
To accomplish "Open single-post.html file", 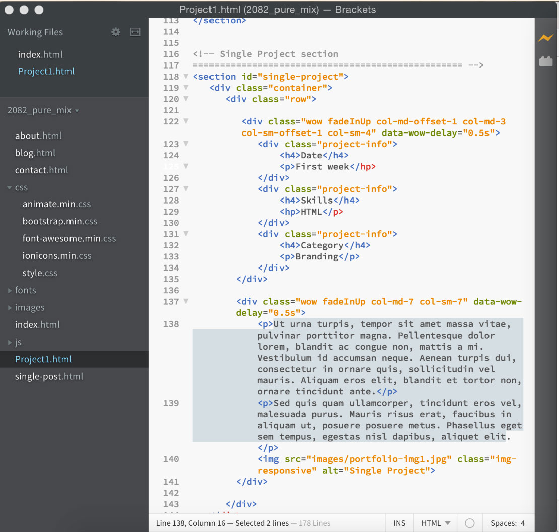I will [49, 376].
